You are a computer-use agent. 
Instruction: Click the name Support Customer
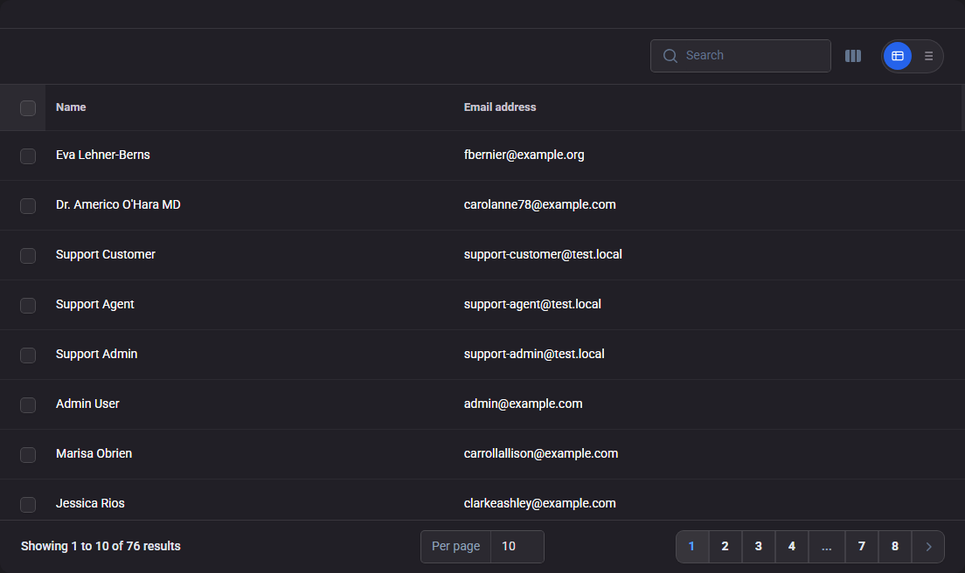(105, 254)
